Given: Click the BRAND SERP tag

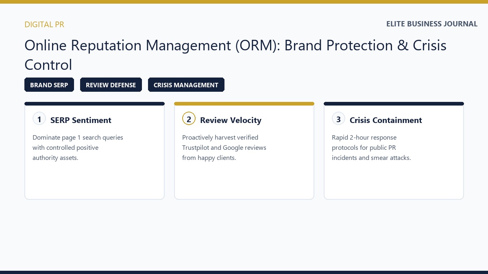Looking at the screenshot, I should coord(49,85).
